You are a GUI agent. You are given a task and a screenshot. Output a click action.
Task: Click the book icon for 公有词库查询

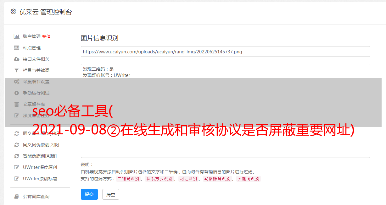coord(17,197)
